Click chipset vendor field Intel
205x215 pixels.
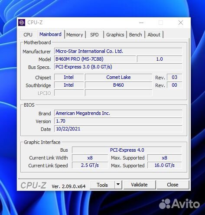pyautogui.click(x=69, y=77)
